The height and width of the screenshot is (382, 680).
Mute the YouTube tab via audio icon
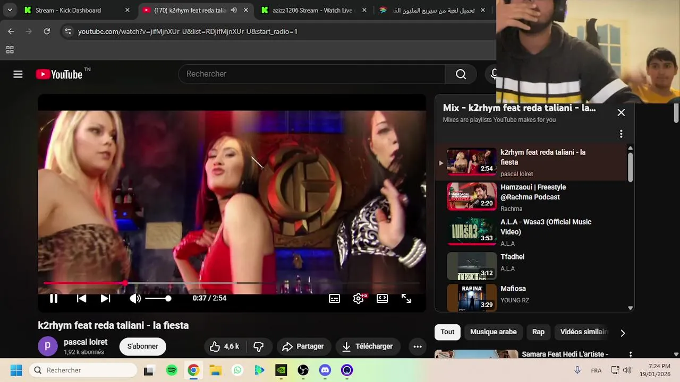[x=234, y=10]
